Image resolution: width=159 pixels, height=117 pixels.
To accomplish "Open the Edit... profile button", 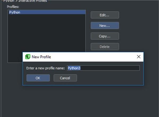I will tap(105, 15).
